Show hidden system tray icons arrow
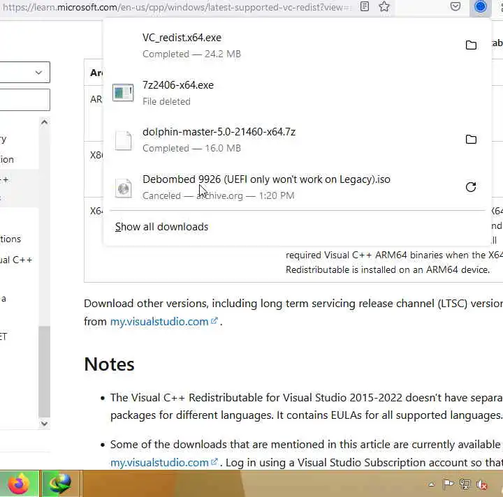The image size is (503, 497). click(x=432, y=484)
